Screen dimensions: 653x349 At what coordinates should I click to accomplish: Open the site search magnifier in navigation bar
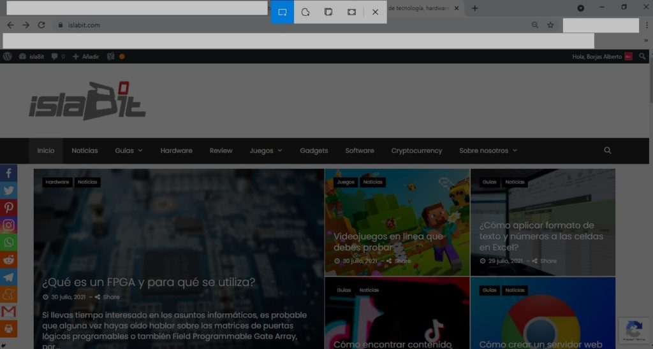coord(607,151)
